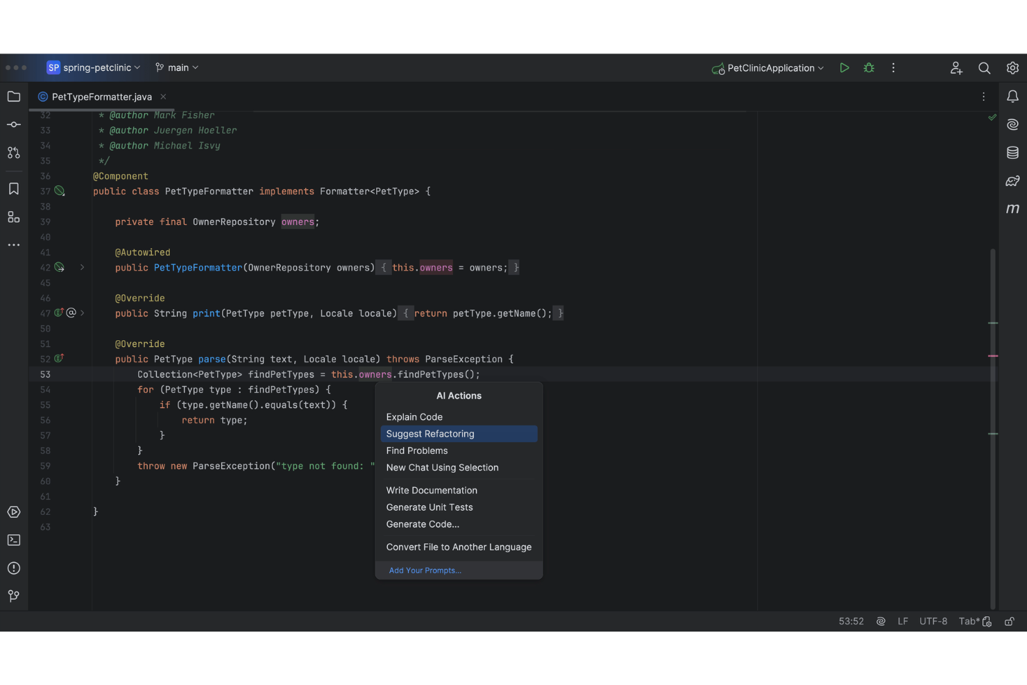Click the AI Assistant status bar icon
Viewport: 1027px width, 685px height.
881,622
